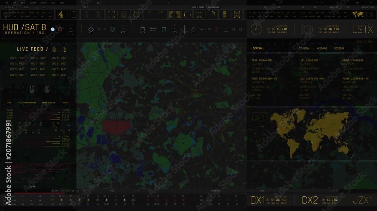Select the square target frame icon

(x=74, y=15)
